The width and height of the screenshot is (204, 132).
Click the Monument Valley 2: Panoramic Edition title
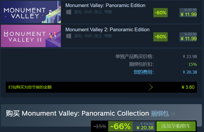(x=107, y=30)
